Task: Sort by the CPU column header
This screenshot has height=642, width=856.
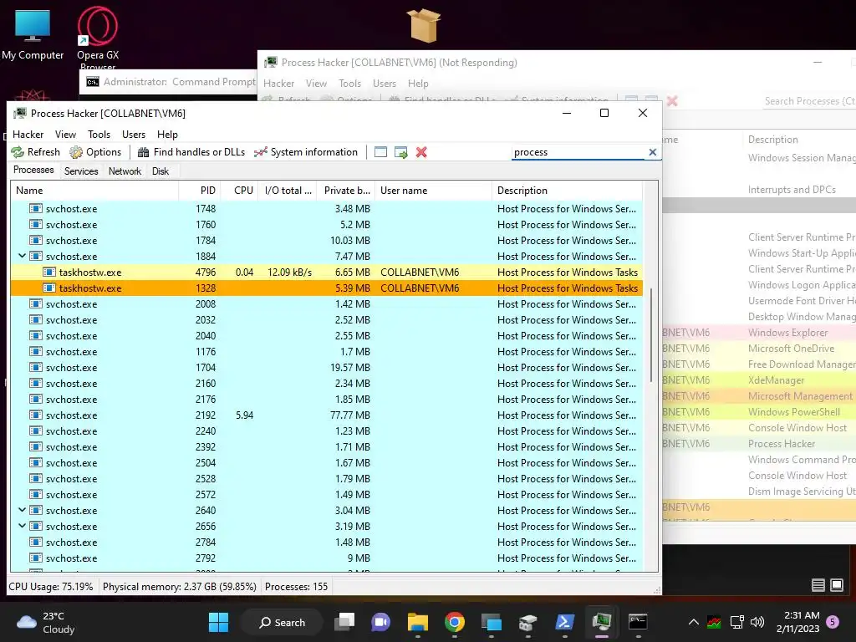Action: coord(240,191)
